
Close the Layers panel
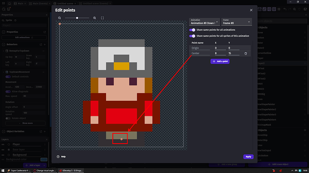(47, 140)
